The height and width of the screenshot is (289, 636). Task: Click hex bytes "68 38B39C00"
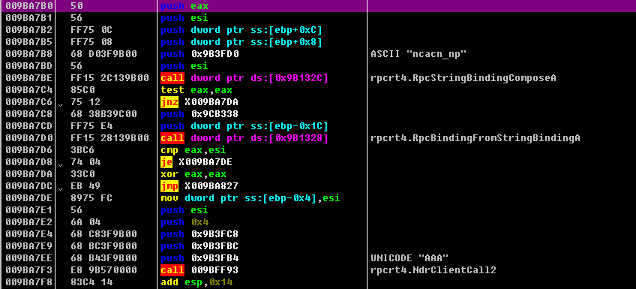[103, 114]
